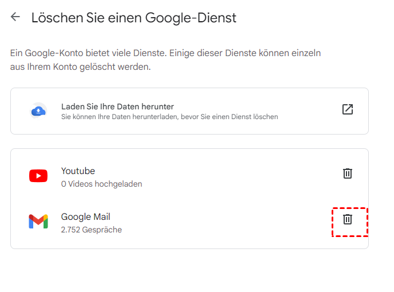Open the external link icon for data download
The width and height of the screenshot is (394, 292).
click(347, 109)
